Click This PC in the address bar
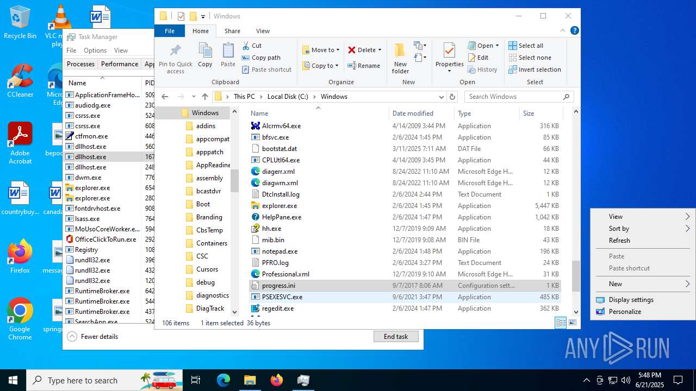The image size is (696, 391). point(244,97)
